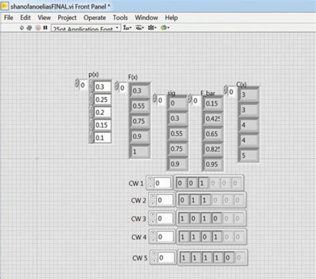Image resolution: width=316 pixels, height=279 pixels.
Task: Click the CW 4 label text
Action: 139,237
